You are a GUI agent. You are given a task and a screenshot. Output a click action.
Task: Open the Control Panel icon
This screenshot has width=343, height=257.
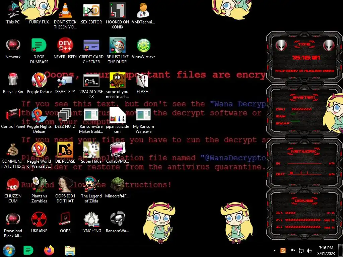tap(13, 118)
